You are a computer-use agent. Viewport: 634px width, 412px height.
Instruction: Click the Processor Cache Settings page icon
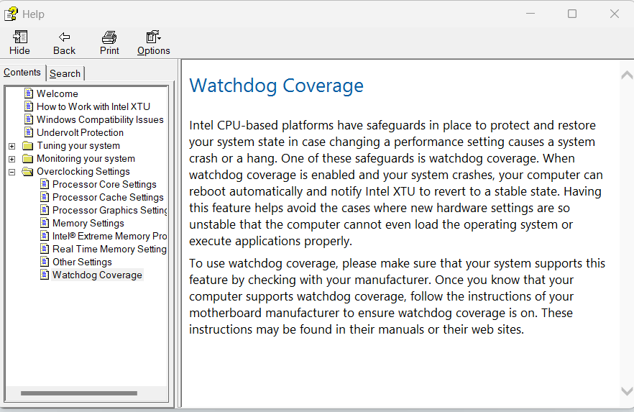pyautogui.click(x=45, y=197)
